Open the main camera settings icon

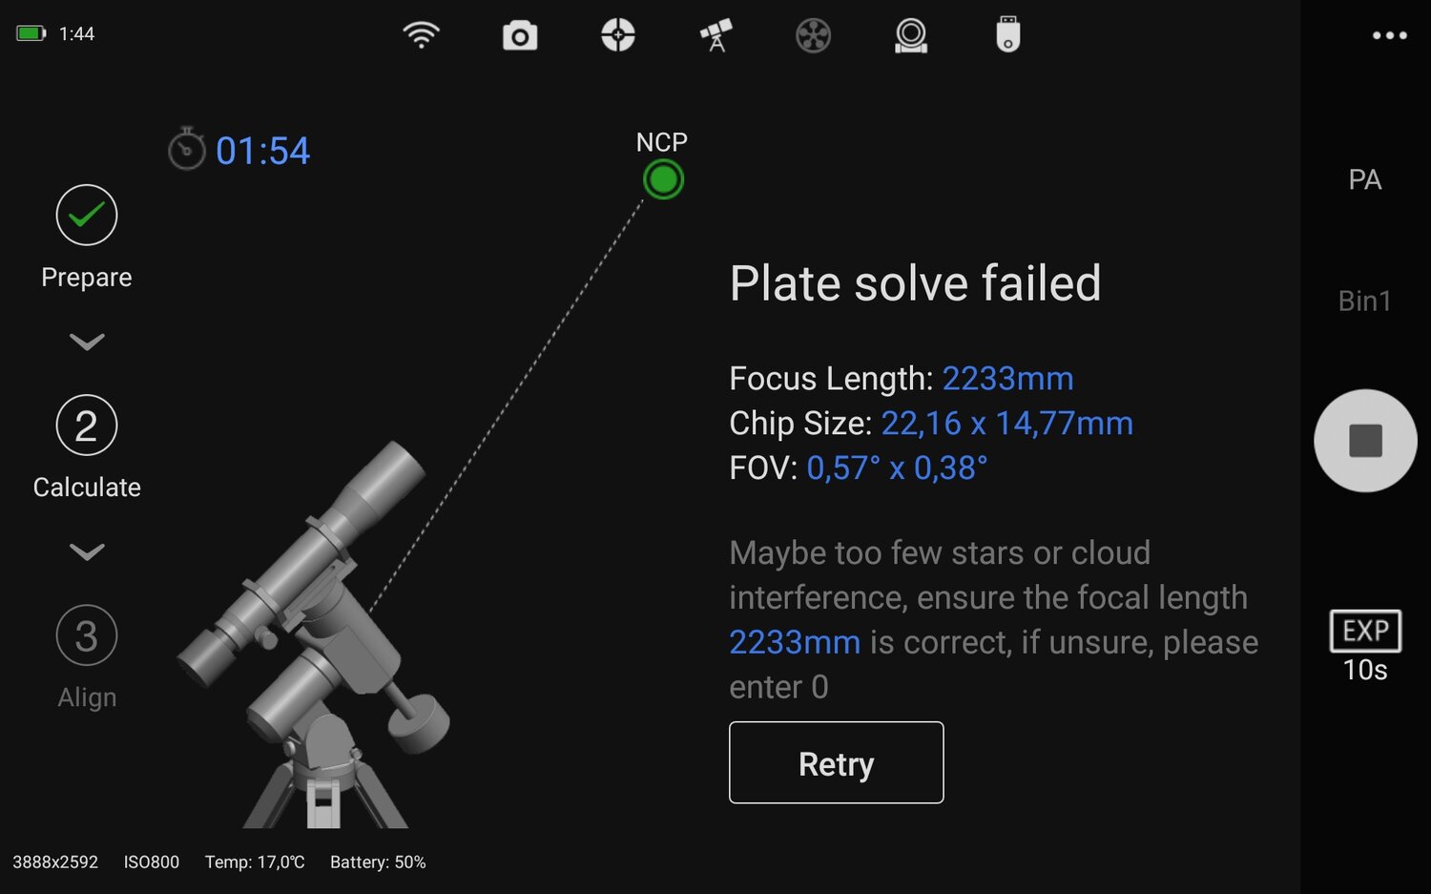tap(519, 34)
